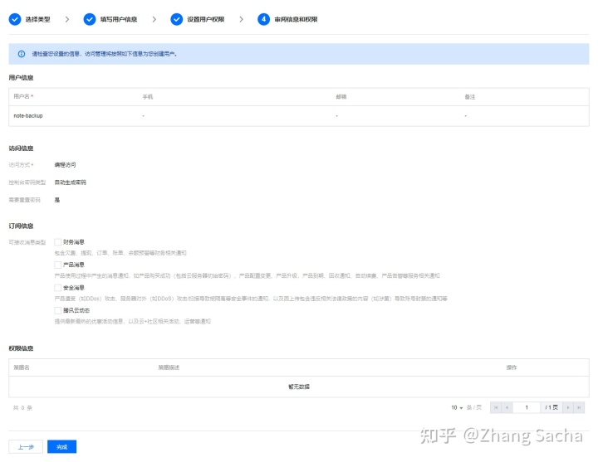Go to next page of policy table
Viewport: 598px width, 462px height.
[x=568, y=407]
